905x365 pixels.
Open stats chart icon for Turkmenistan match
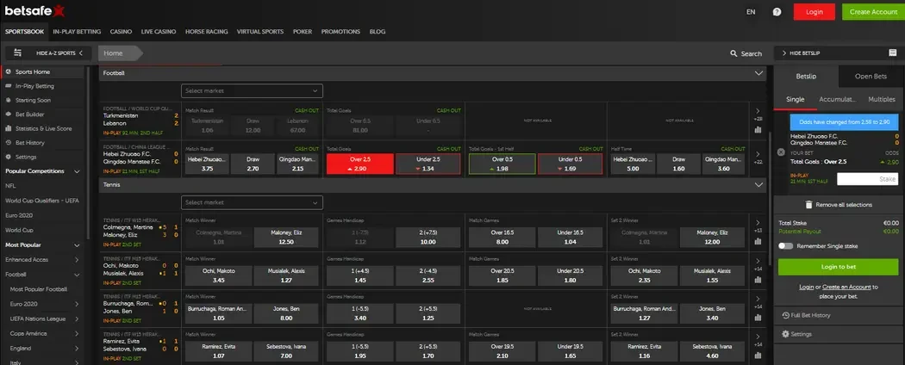758,130
